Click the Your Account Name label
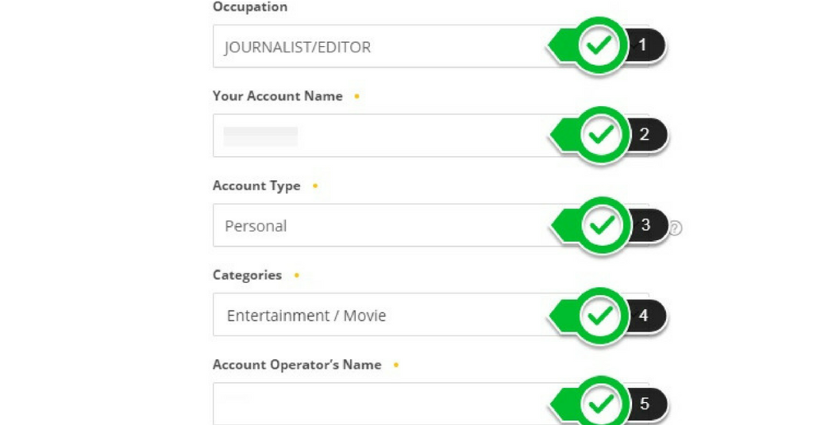 277,96
